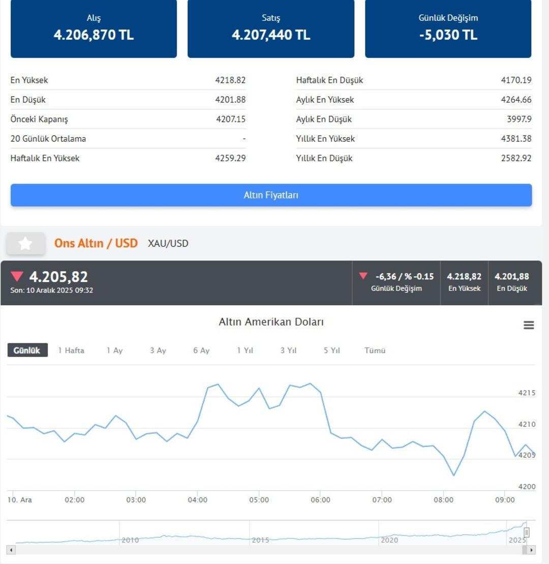The image size is (549, 564).
Task: Select the 6 Ay time range
Action: (x=201, y=350)
